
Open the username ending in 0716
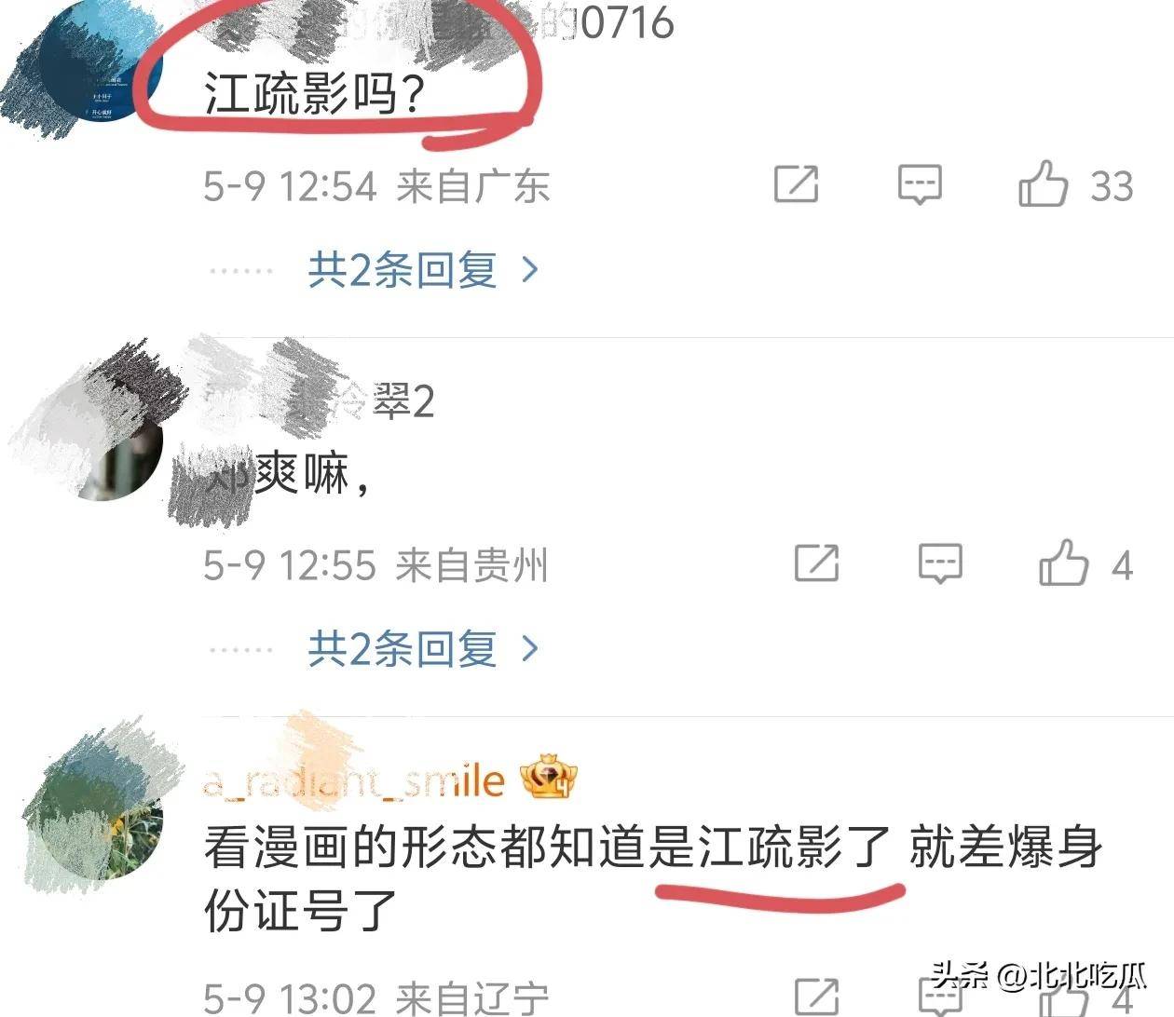[438, 23]
